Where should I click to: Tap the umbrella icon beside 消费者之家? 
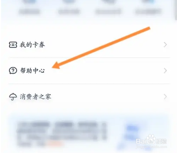click(x=13, y=97)
